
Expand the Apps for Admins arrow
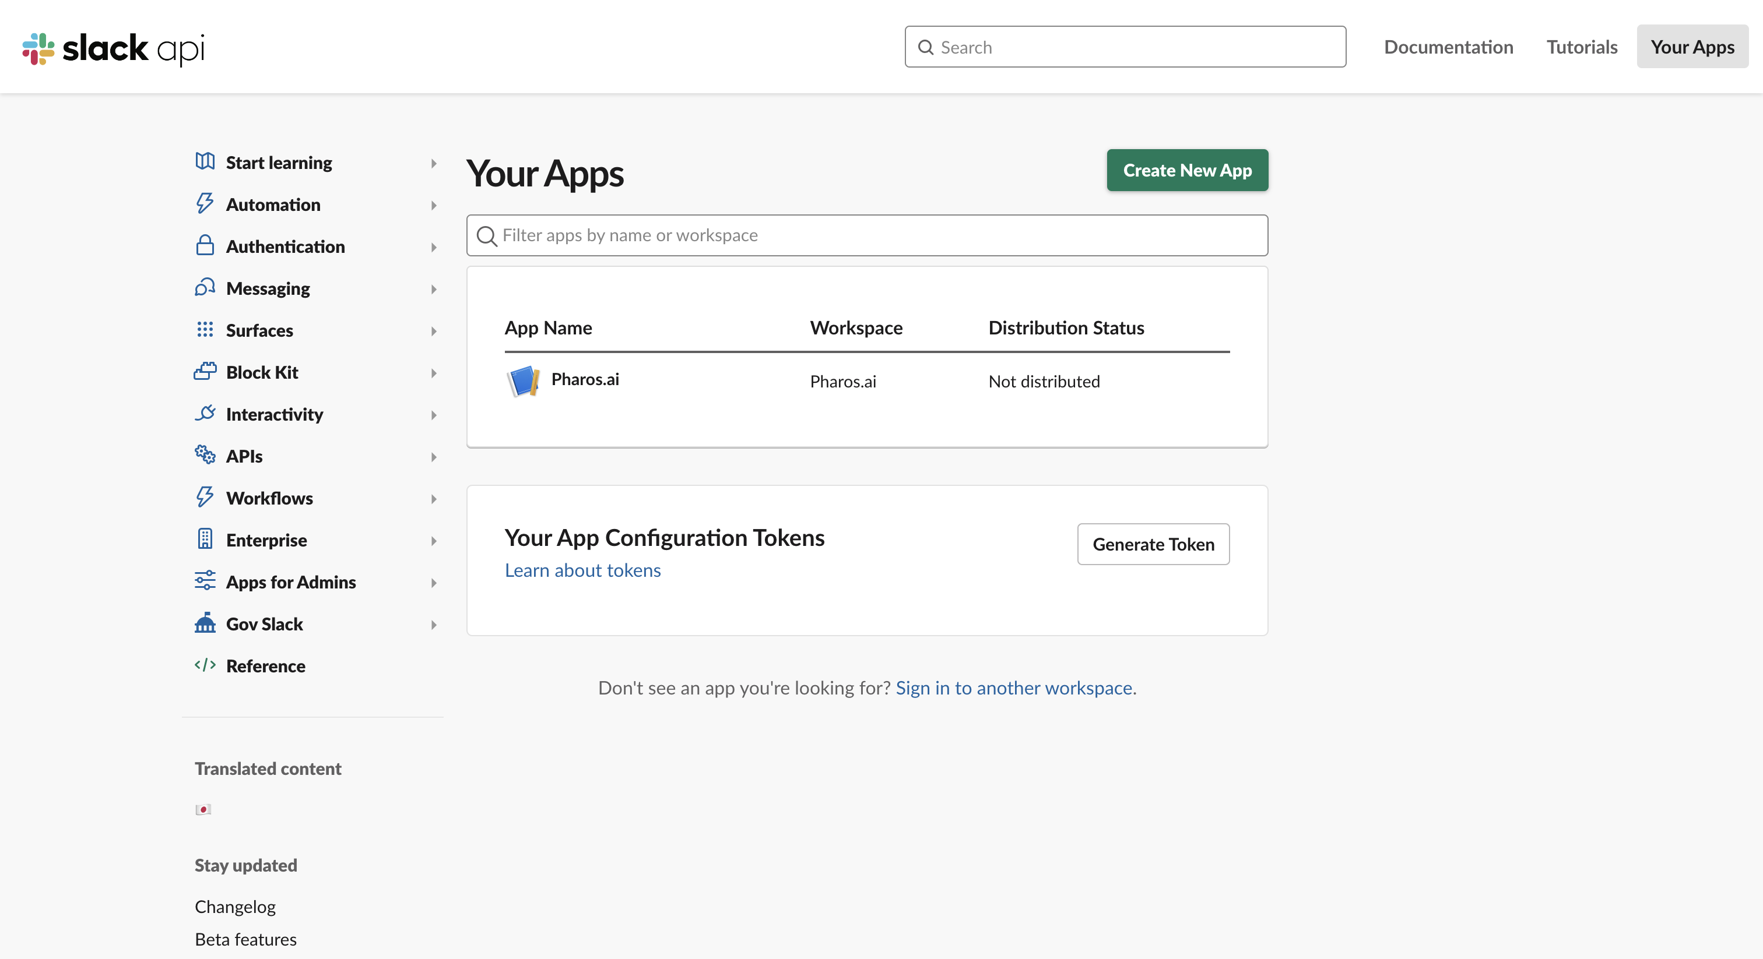[x=433, y=583]
